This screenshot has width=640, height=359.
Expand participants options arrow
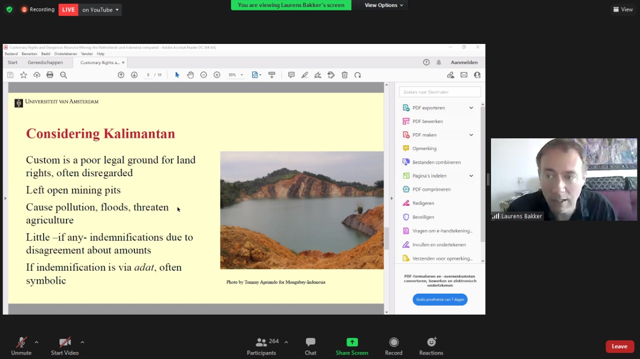click(x=286, y=342)
